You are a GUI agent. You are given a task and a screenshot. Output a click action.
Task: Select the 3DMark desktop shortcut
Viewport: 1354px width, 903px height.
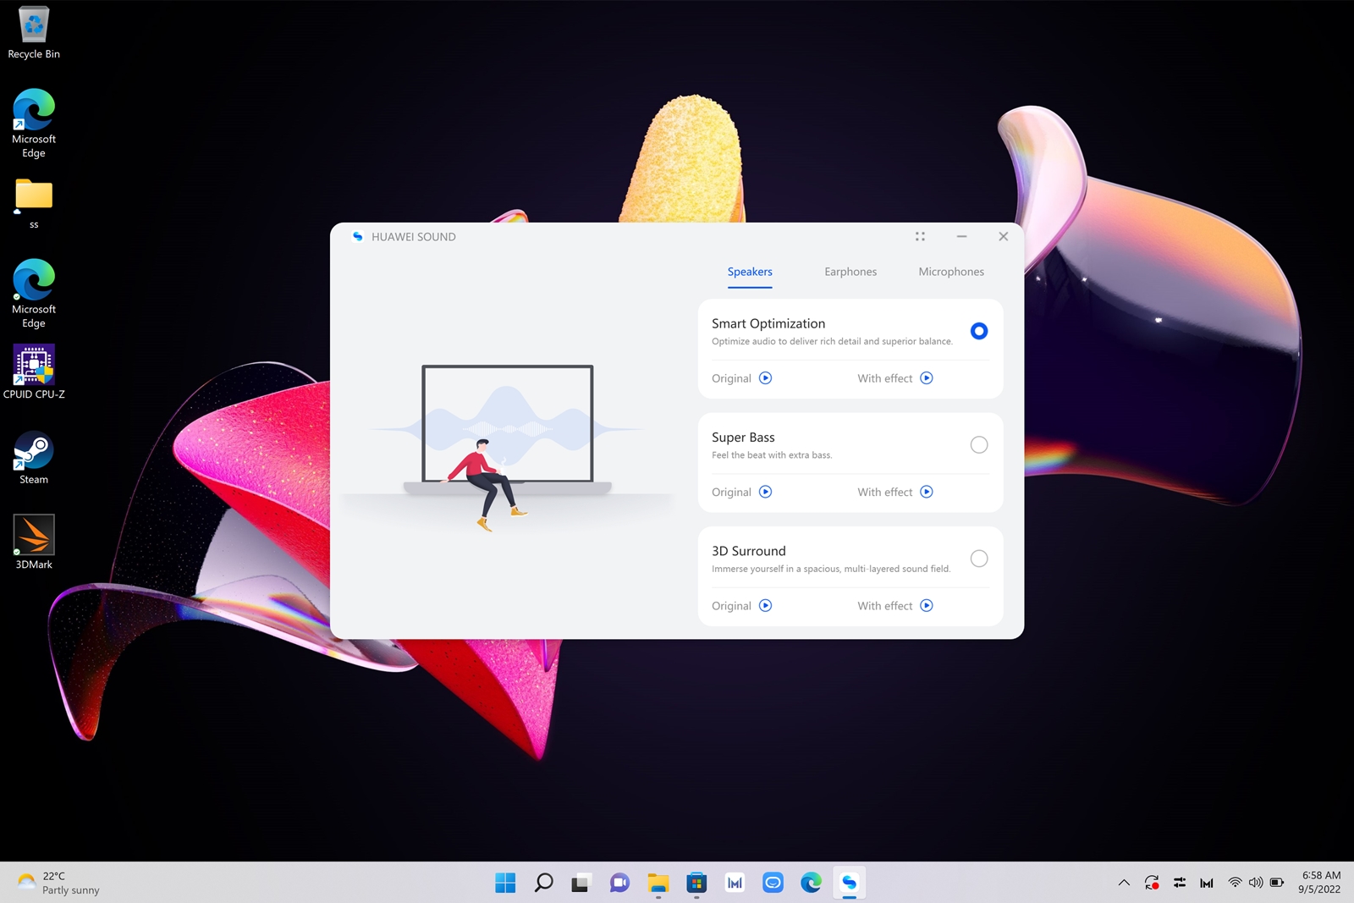[34, 542]
